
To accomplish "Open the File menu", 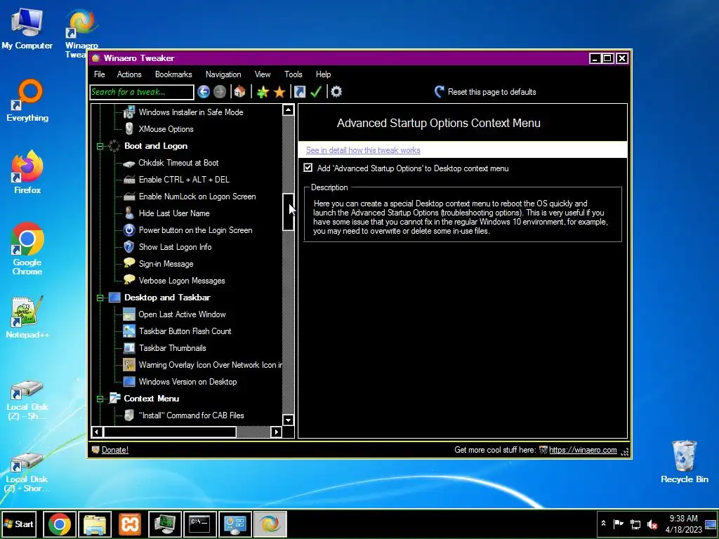I will [100, 74].
